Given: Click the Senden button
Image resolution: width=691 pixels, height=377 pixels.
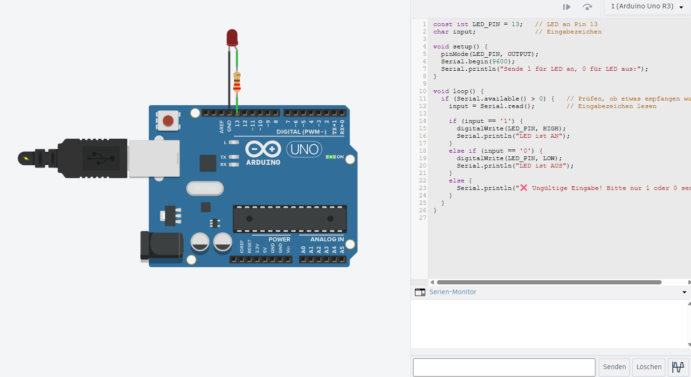Looking at the screenshot, I should click(614, 367).
